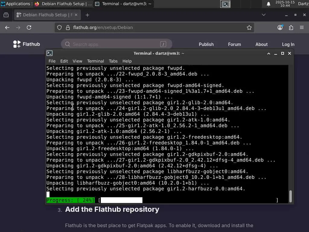Open the Terminal File menu
Viewport: 309px width, 232px height.
click(52, 61)
